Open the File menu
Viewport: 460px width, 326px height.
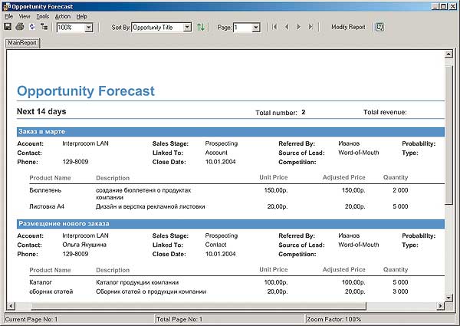pos(8,16)
